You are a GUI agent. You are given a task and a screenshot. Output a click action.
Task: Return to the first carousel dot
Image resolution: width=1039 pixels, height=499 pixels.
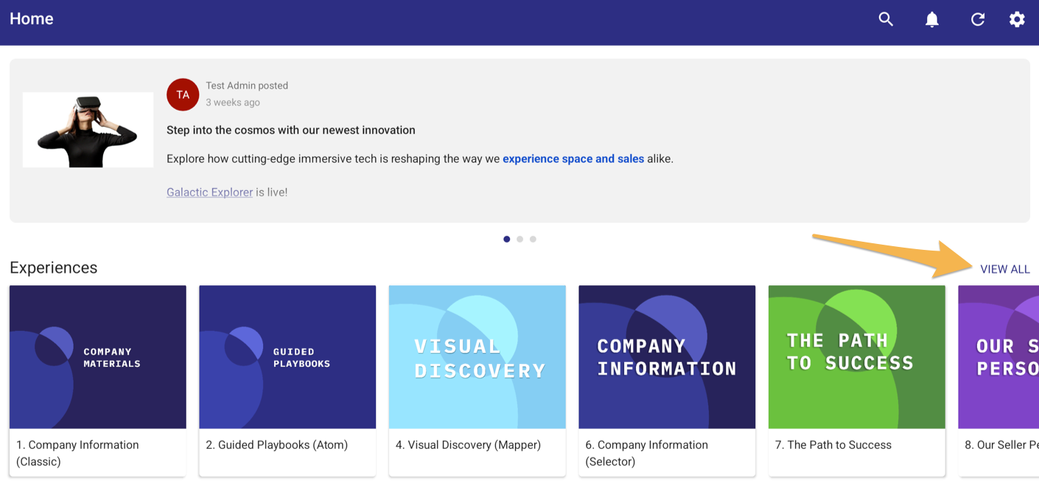tap(506, 239)
